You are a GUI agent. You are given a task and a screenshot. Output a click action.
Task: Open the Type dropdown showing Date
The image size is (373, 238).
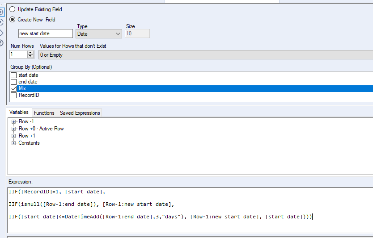[x=99, y=34]
